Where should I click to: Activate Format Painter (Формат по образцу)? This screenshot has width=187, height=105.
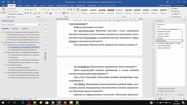point(15,14)
